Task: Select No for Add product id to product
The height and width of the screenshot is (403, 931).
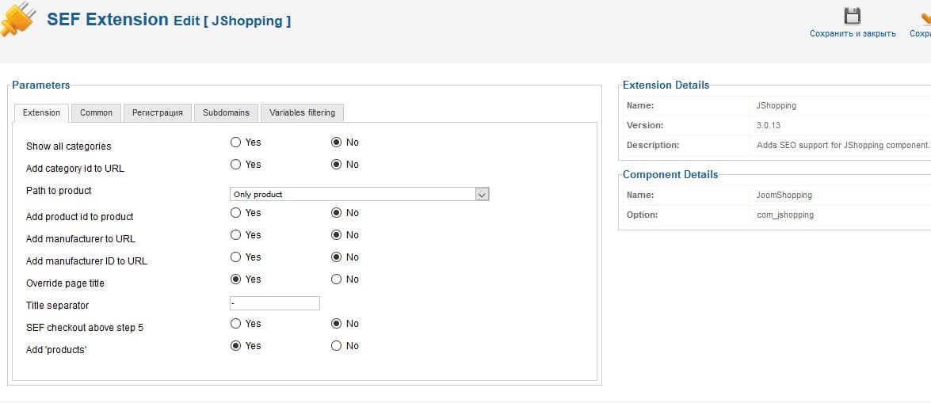Action: coord(337,212)
